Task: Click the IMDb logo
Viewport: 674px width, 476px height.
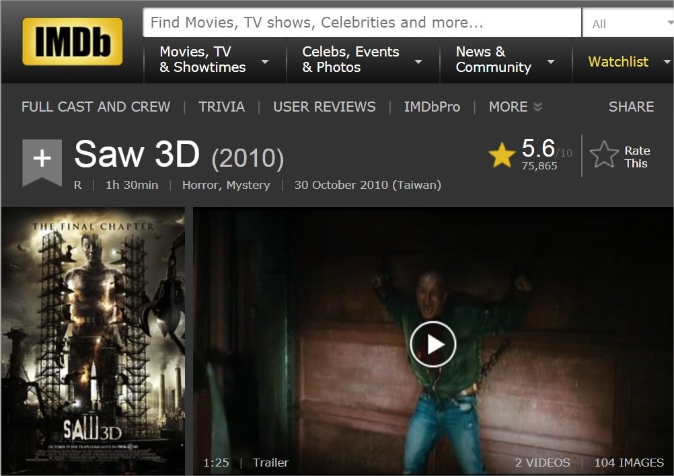Action: [73, 42]
